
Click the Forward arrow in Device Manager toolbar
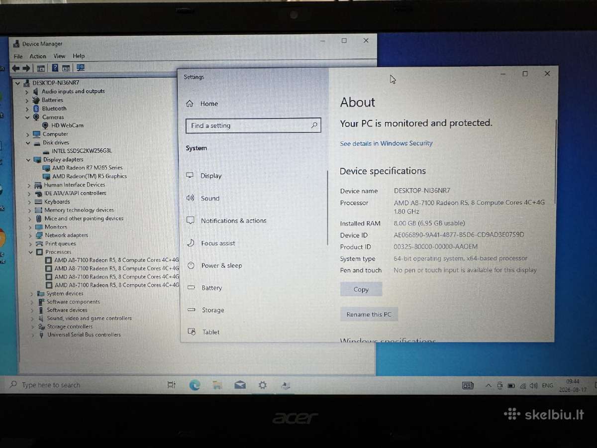click(x=26, y=68)
